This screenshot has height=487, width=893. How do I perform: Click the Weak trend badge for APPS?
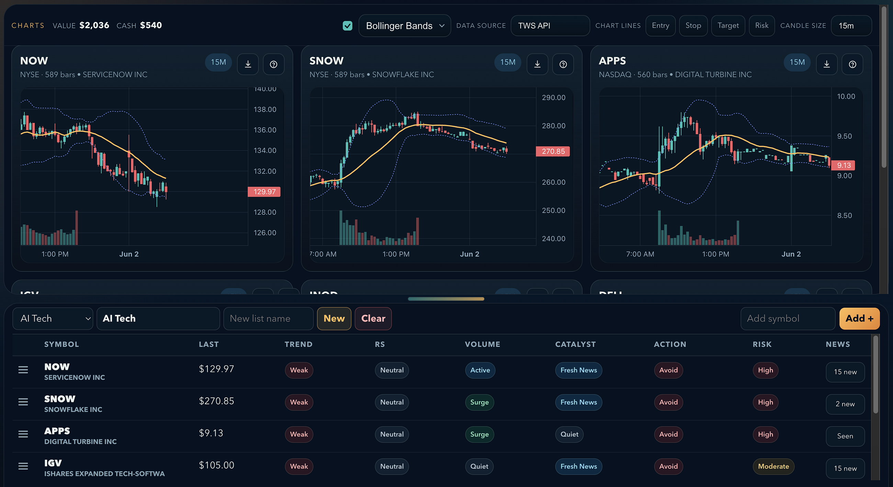coord(299,434)
